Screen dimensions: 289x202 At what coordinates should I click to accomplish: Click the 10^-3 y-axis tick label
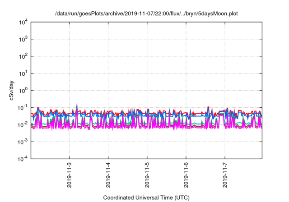pyautogui.click(x=22, y=142)
